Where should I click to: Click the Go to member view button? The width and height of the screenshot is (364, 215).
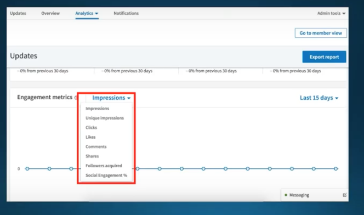321,33
